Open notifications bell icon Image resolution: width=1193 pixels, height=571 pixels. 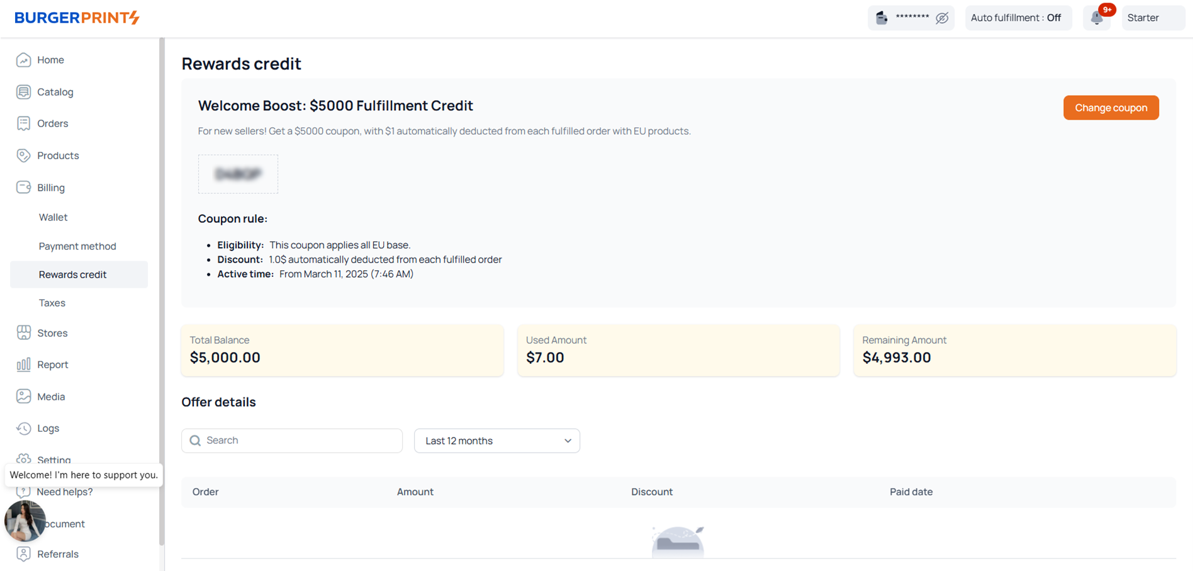coord(1097,18)
